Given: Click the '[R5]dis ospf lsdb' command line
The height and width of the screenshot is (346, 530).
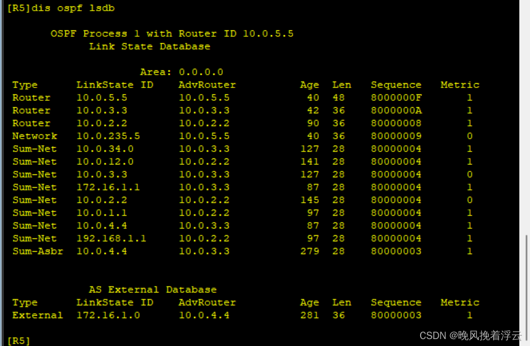Looking at the screenshot, I should (x=61, y=8).
